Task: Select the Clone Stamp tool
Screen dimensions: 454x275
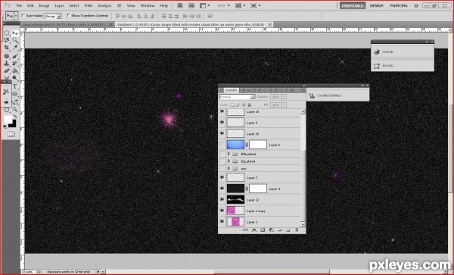Action: 7,63
